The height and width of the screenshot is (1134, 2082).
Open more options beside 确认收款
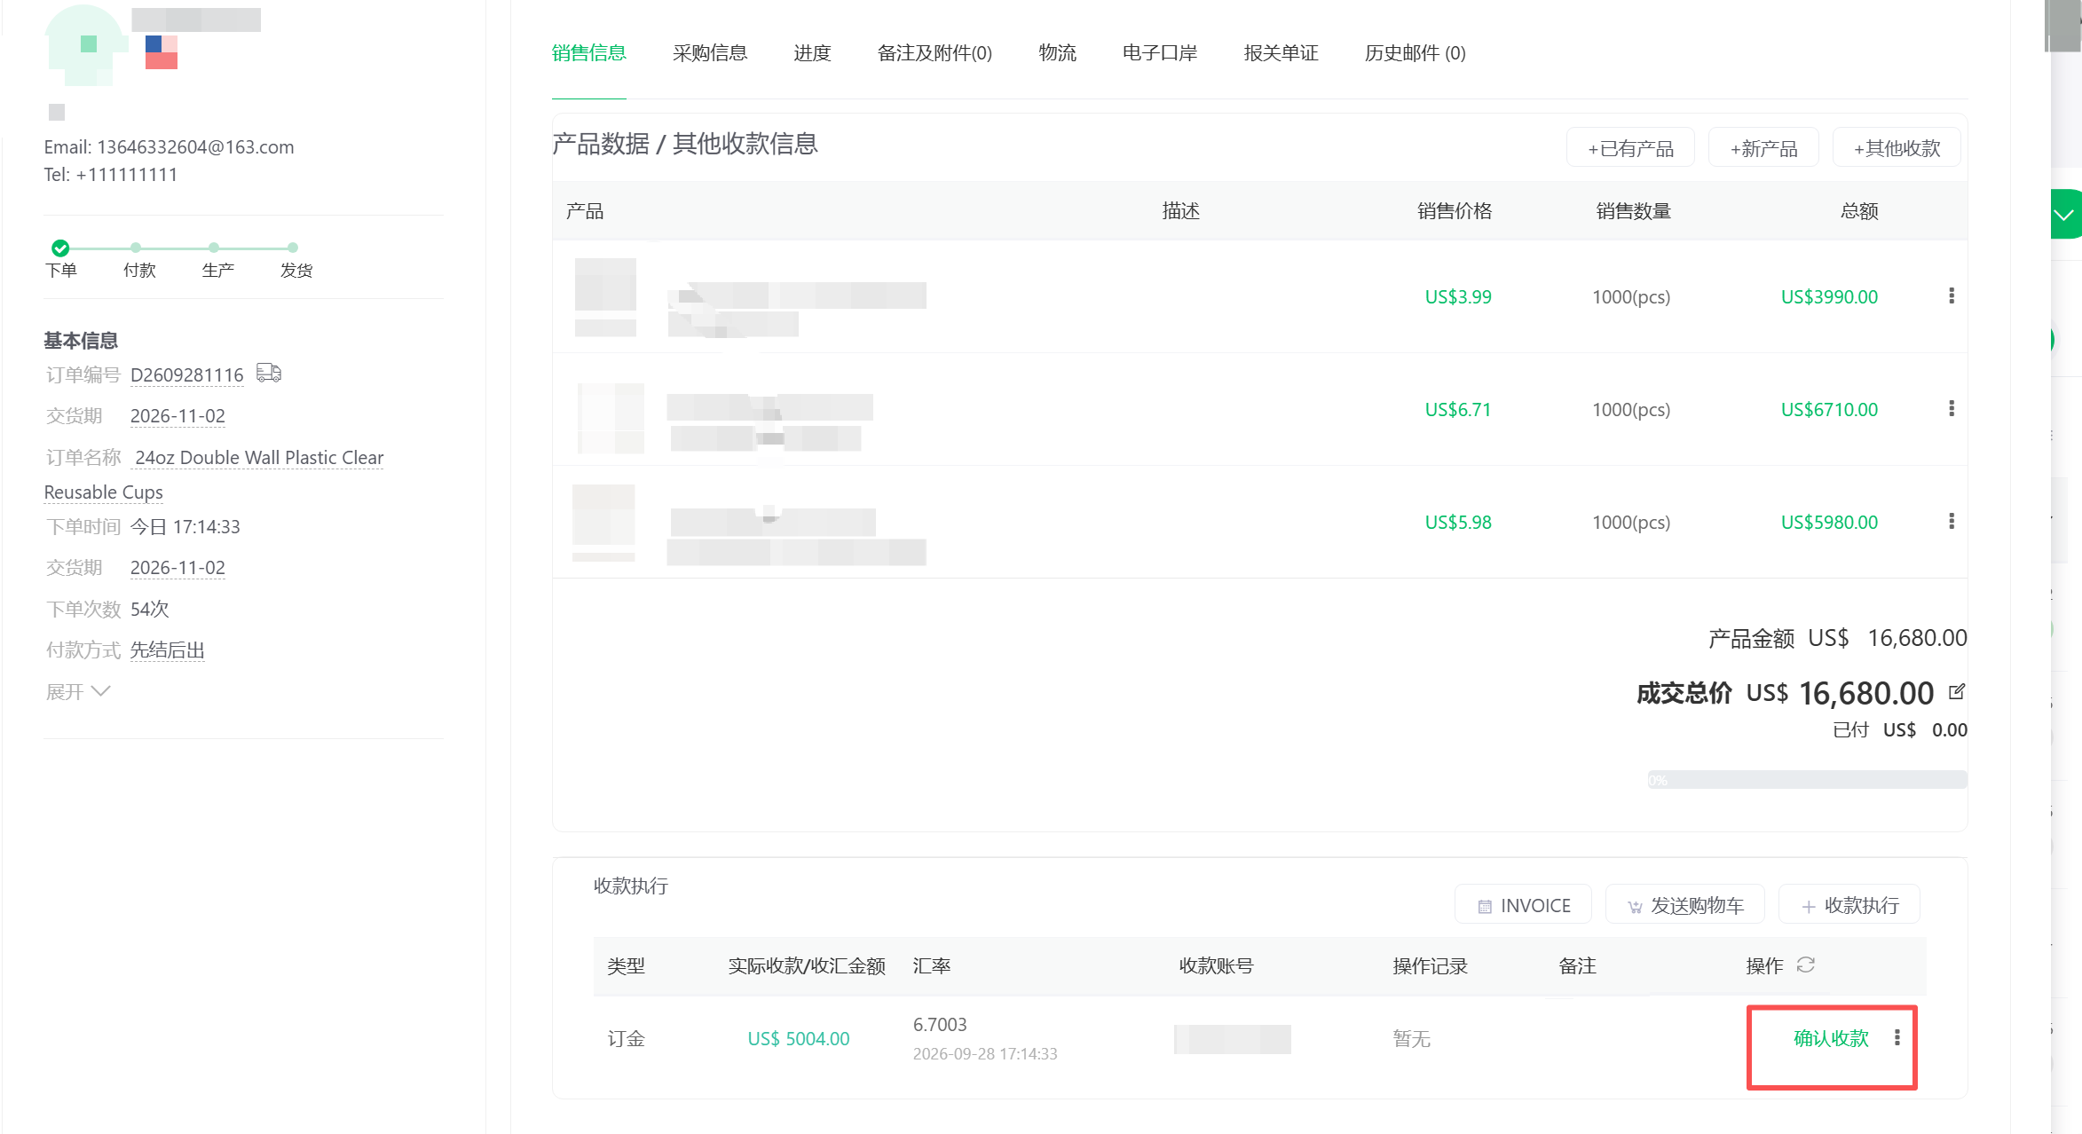coord(1897,1037)
